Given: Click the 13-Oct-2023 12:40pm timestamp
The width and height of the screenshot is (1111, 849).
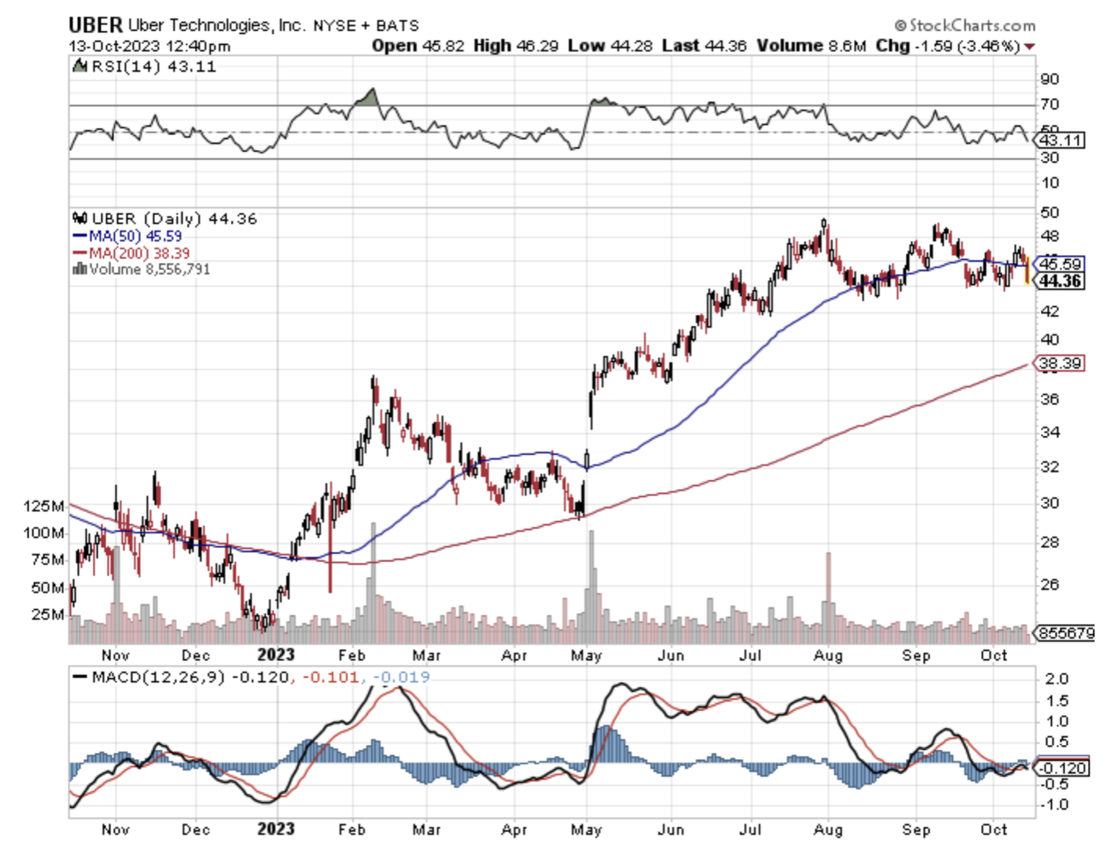Looking at the screenshot, I should pyautogui.click(x=150, y=46).
